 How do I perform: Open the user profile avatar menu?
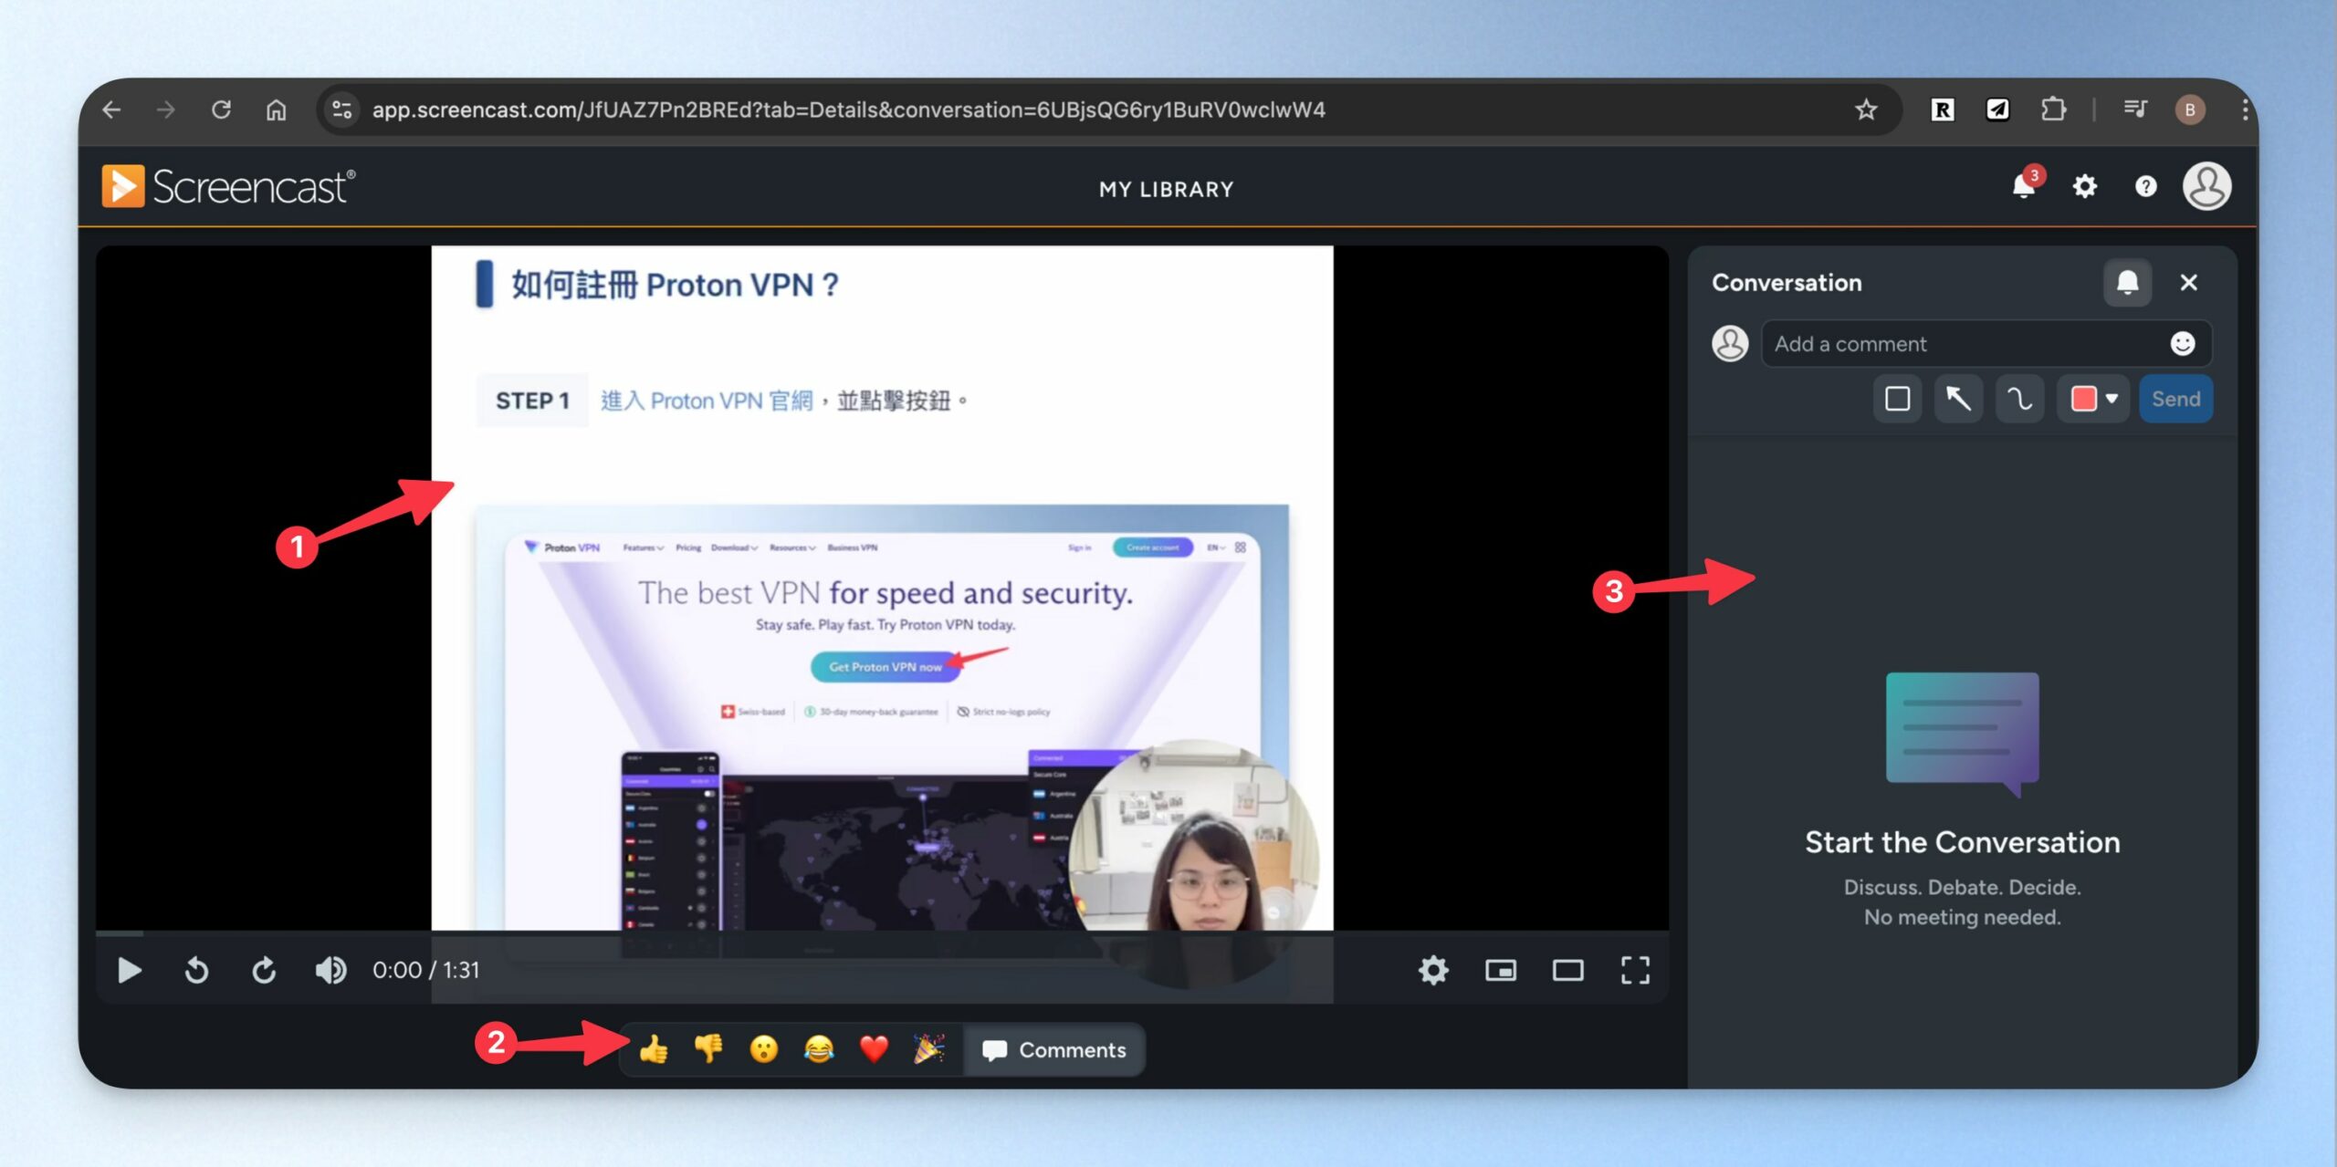[x=2206, y=187]
